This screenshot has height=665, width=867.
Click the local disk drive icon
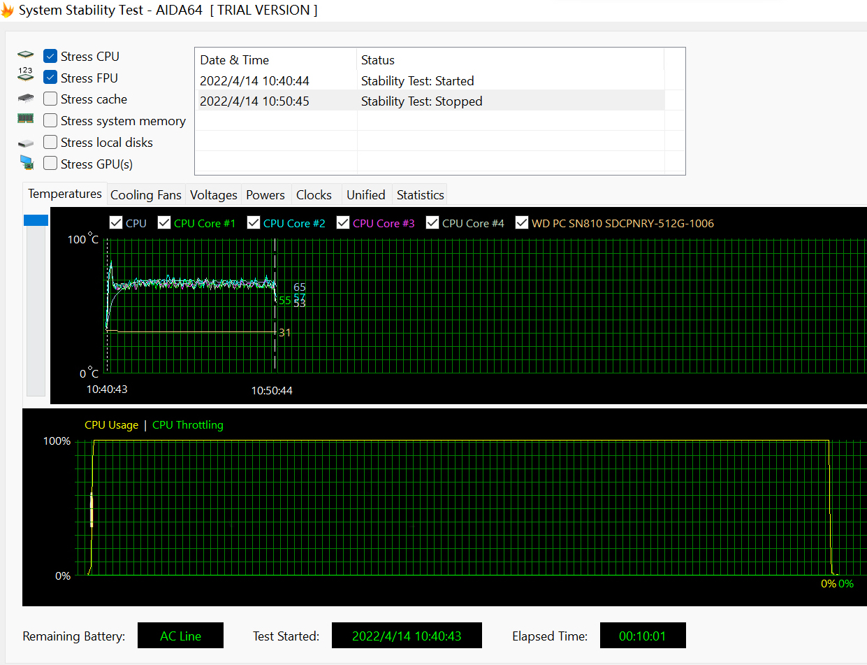pyautogui.click(x=26, y=143)
